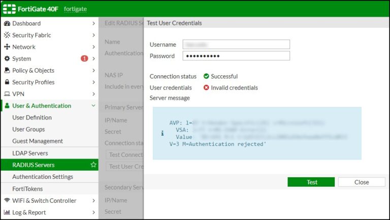Go to User Definition
This screenshot has height=220, width=390.
[49, 117]
